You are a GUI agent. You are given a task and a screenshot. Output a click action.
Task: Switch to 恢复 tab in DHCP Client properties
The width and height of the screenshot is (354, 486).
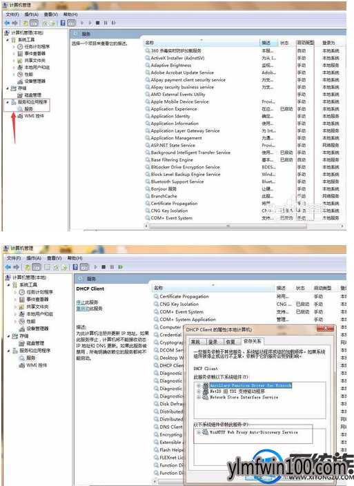[x=230, y=342]
